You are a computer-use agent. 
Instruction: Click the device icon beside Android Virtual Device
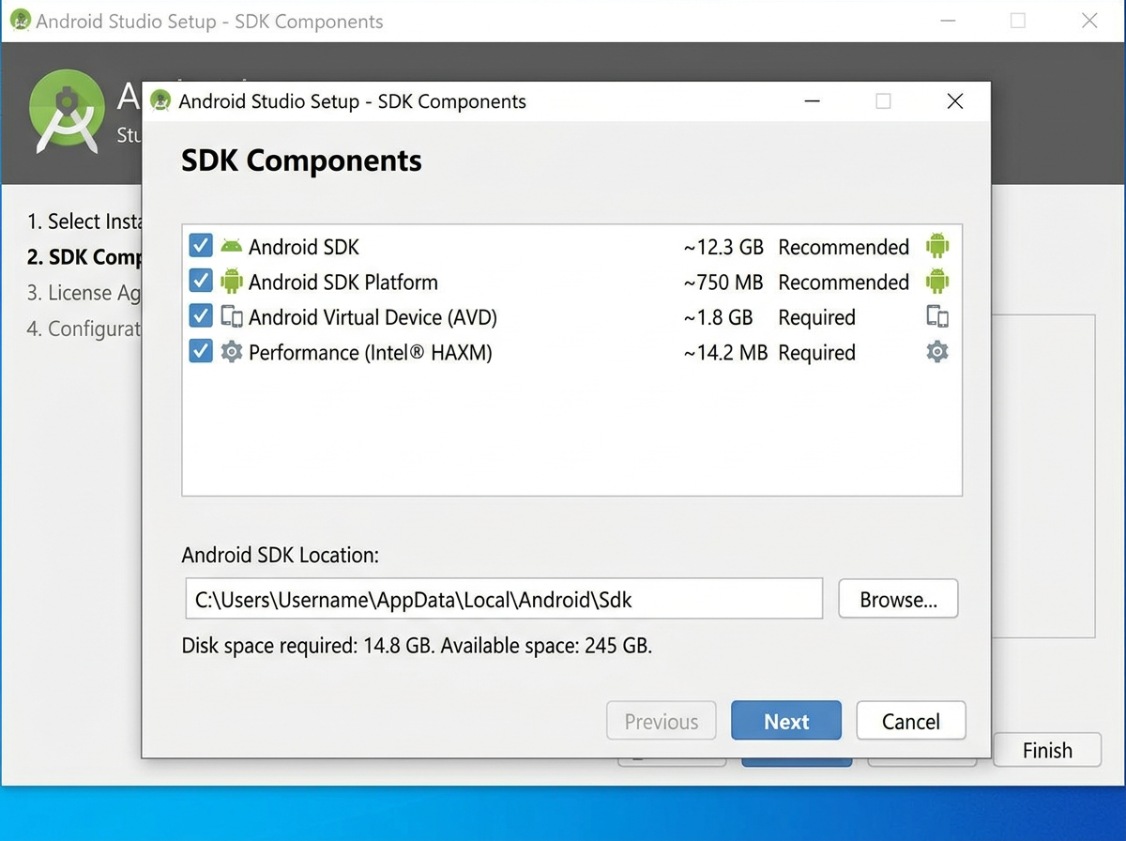231,316
